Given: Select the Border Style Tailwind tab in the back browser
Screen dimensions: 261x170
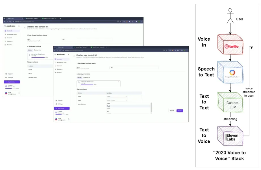Looking at the screenshot, I should [x=32, y=18].
